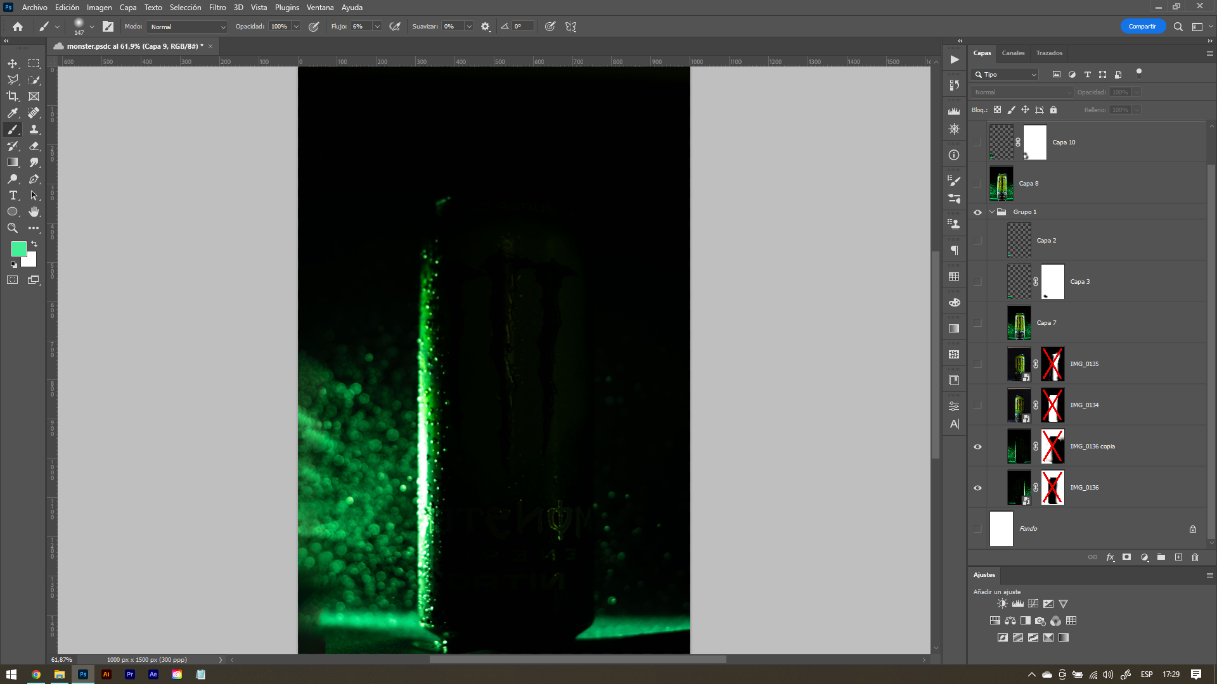Hide the IMG_0136 copia layer

tap(977, 446)
